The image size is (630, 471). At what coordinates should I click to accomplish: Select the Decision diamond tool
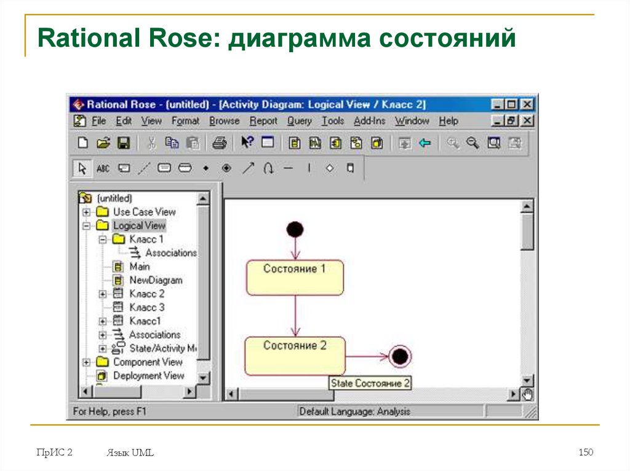tap(330, 168)
